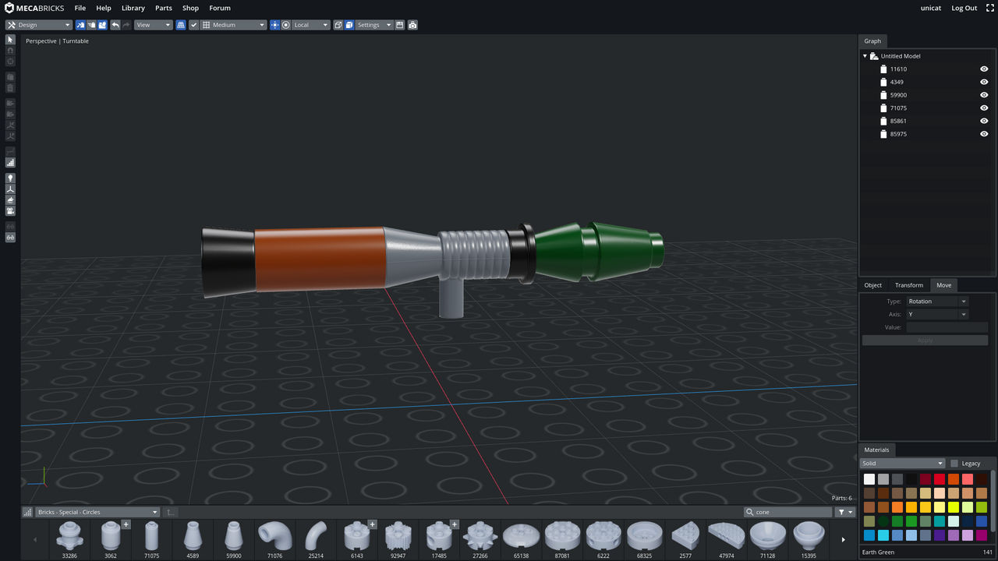Select the bright red color swatch
The width and height of the screenshot is (998, 561).
(940, 478)
